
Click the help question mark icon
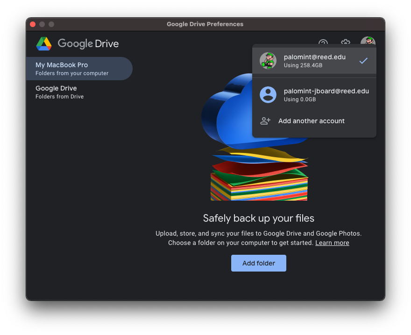coord(323,43)
